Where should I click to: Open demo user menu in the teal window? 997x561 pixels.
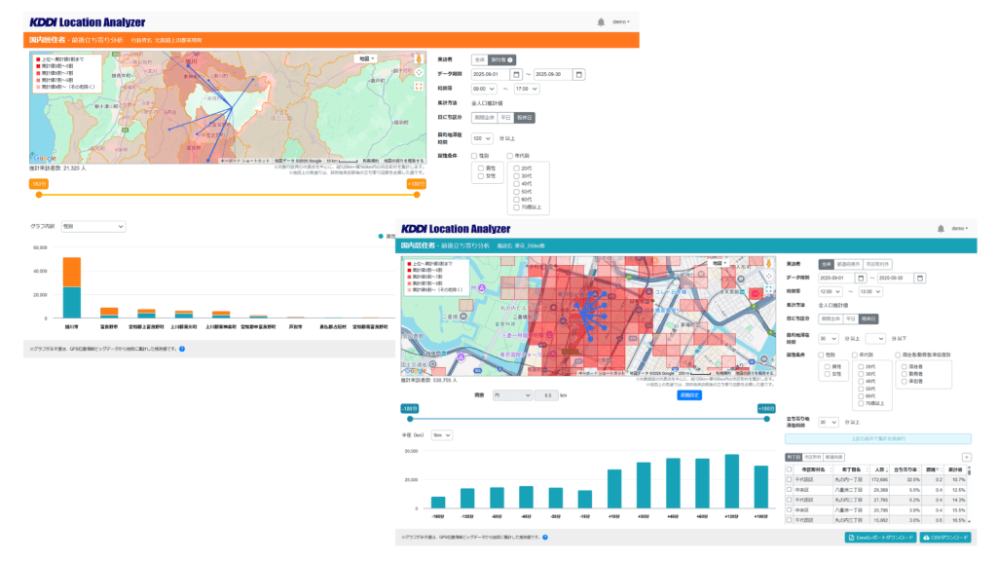(959, 228)
